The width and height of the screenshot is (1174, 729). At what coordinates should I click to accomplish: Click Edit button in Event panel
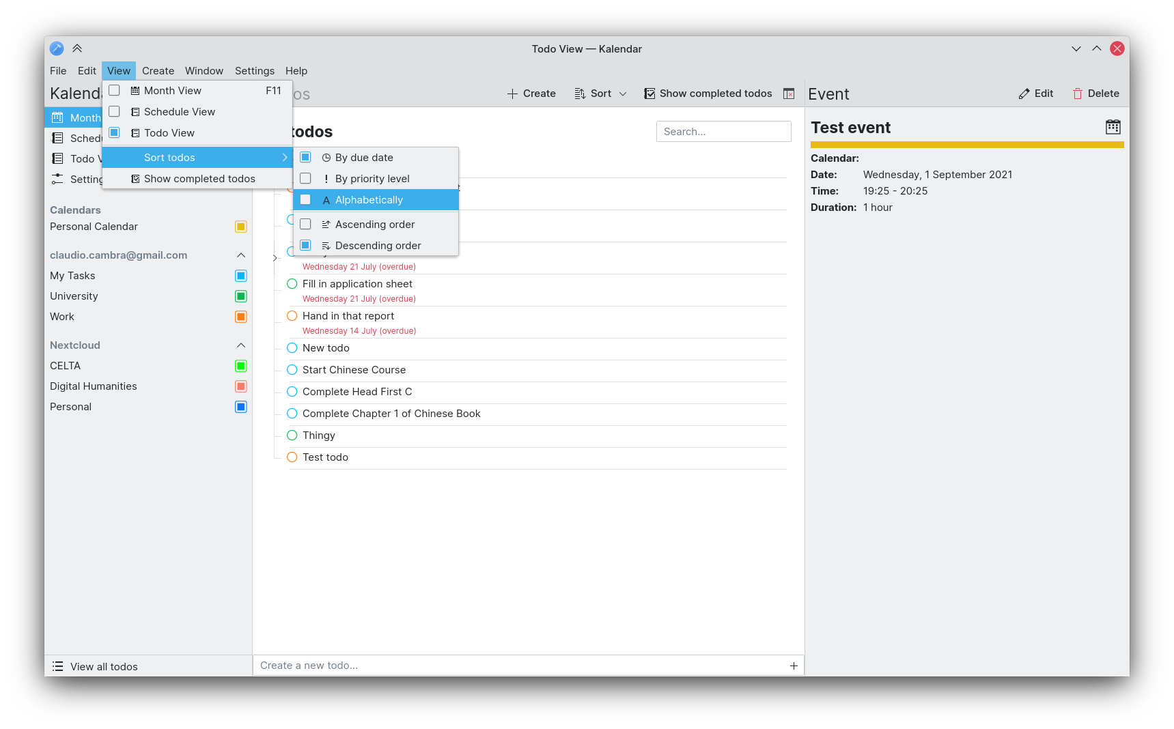1035,94
